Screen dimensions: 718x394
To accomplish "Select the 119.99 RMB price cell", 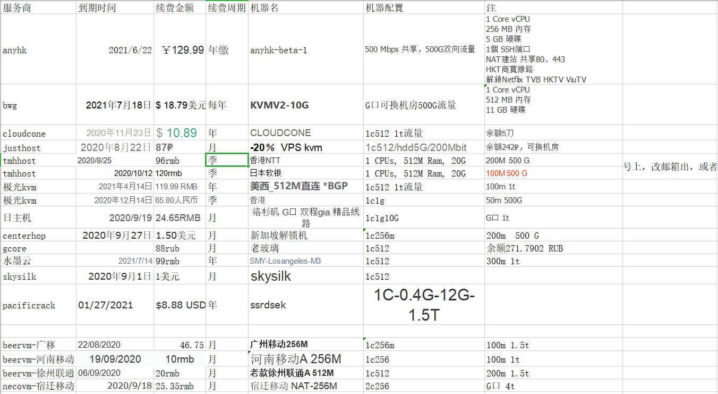I will tap(180, 187).
